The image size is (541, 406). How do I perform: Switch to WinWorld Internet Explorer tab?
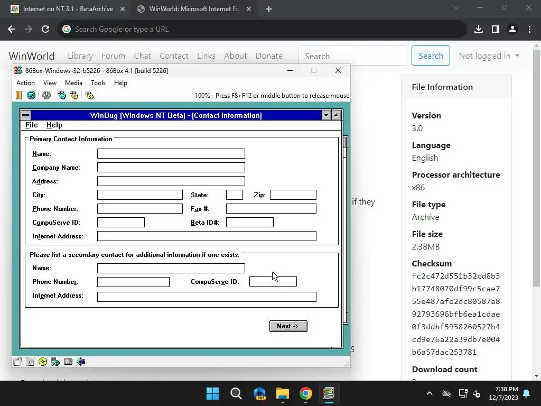[x=194, y=9]
